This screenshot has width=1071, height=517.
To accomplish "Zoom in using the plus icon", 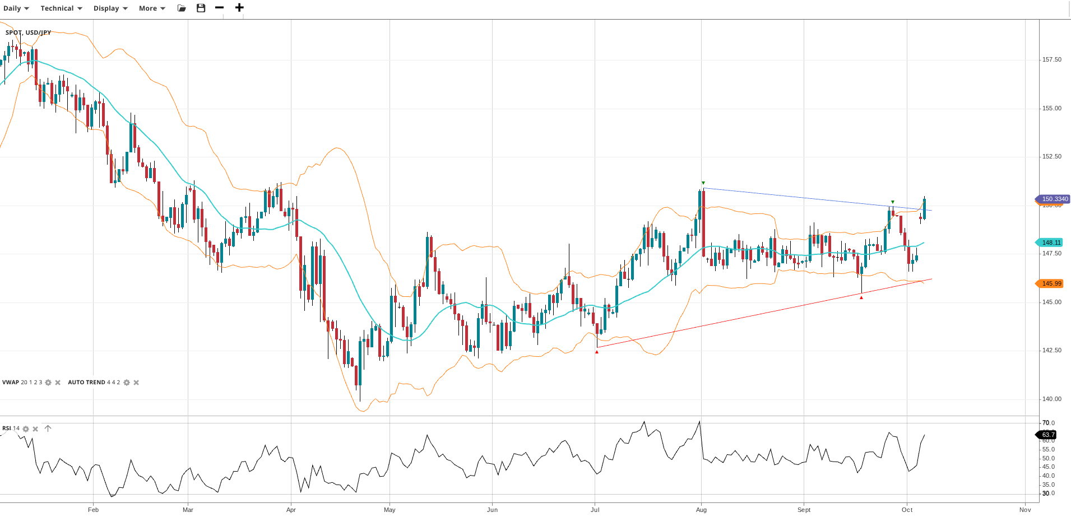I will point(239,8).
